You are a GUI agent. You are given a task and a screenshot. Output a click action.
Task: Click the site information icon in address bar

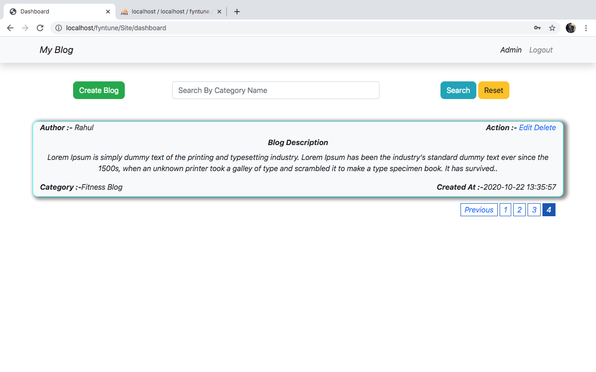point(59,28)
